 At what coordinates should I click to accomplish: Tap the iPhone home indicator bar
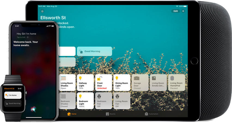click(x=34, y=118)
